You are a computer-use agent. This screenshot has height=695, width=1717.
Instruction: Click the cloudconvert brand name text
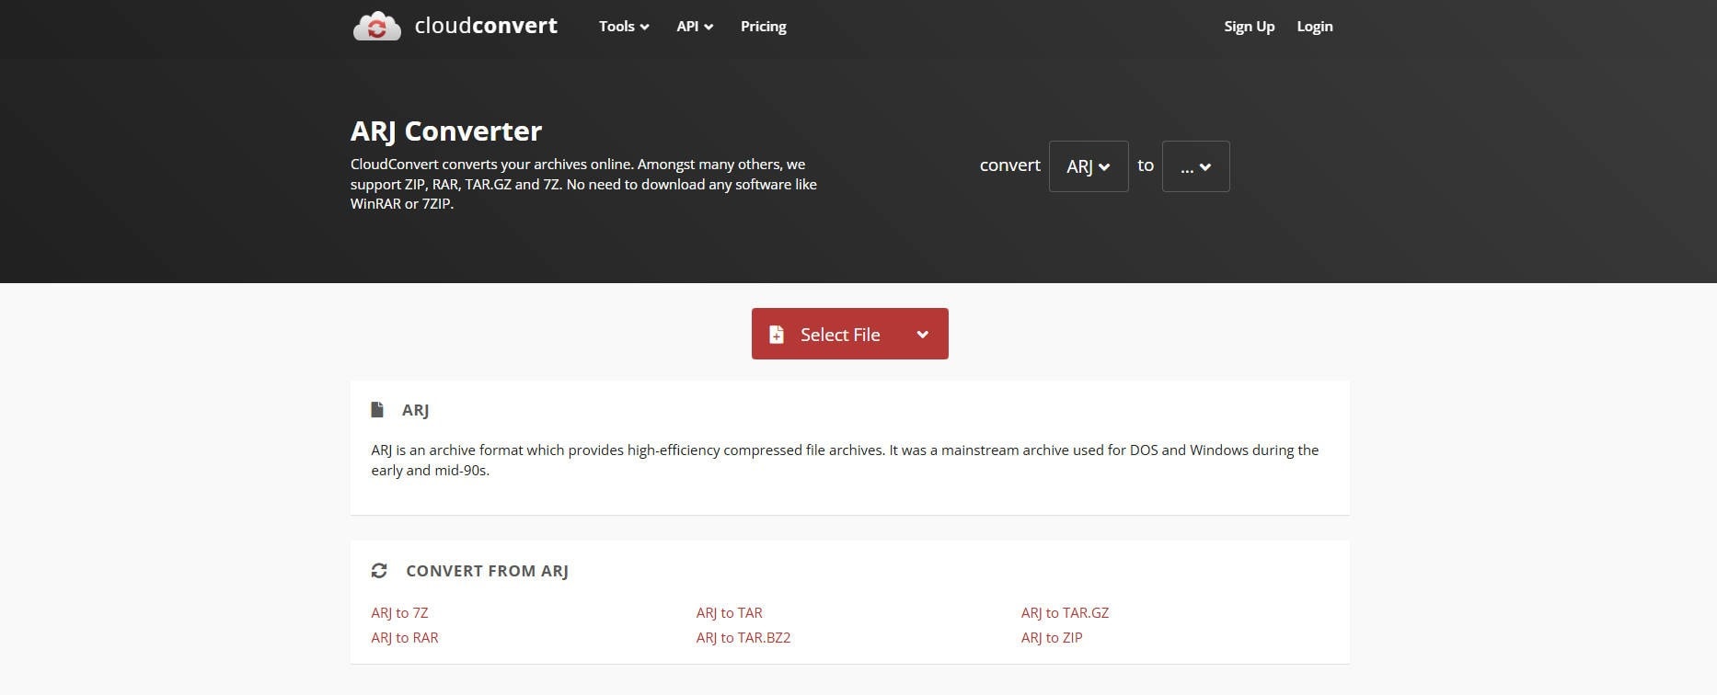pos(486,26)
